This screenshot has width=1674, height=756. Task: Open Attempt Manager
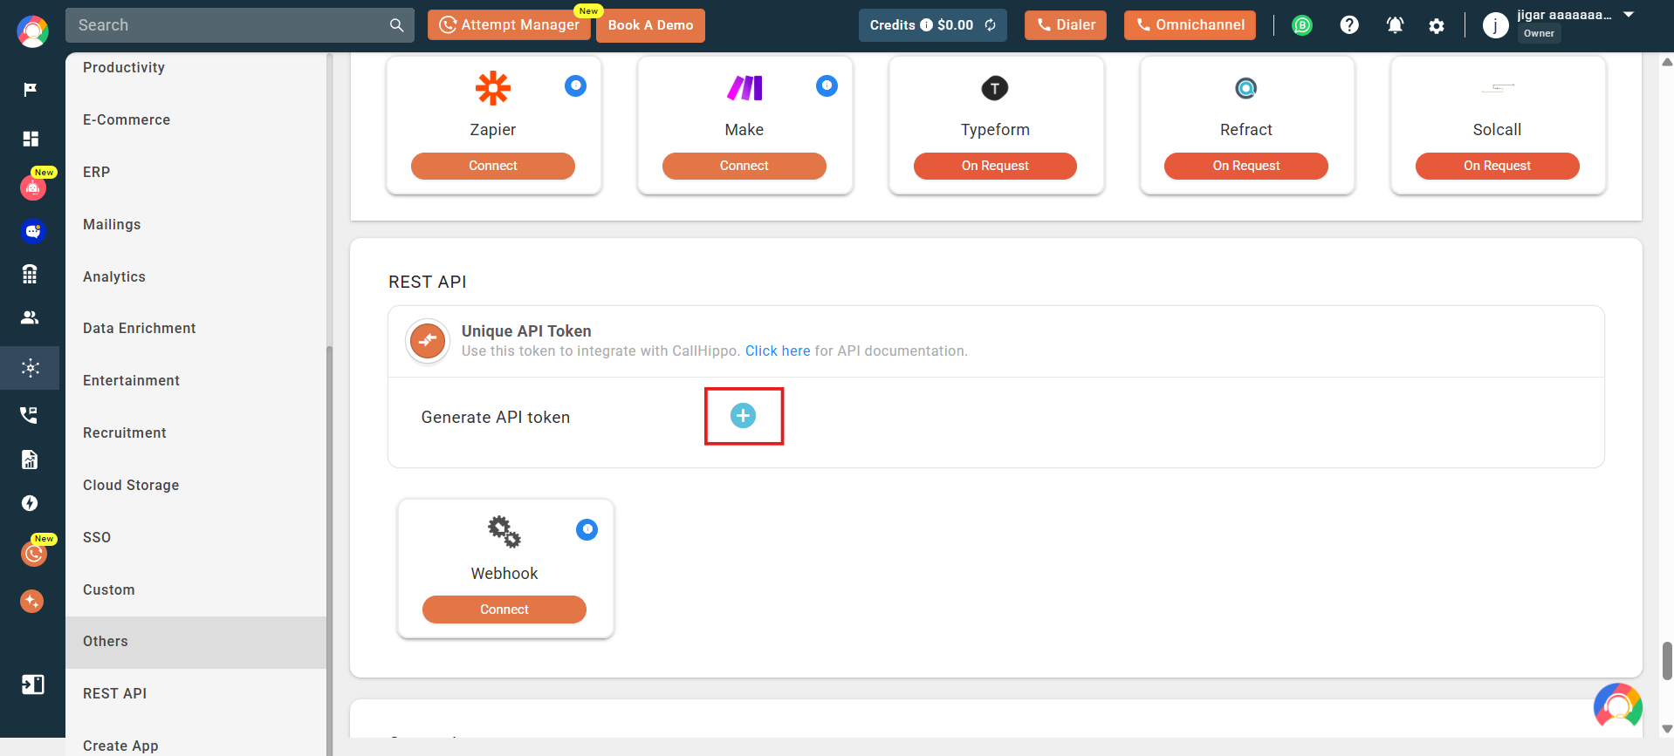[509, 25]
